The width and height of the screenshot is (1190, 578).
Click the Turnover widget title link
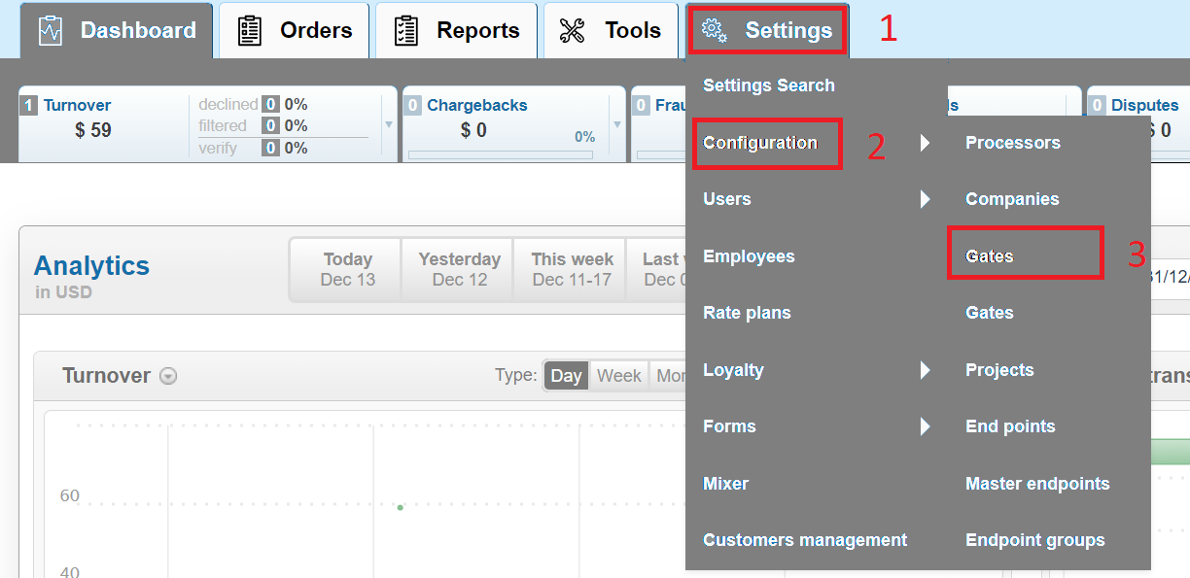(x=77, y=105)
